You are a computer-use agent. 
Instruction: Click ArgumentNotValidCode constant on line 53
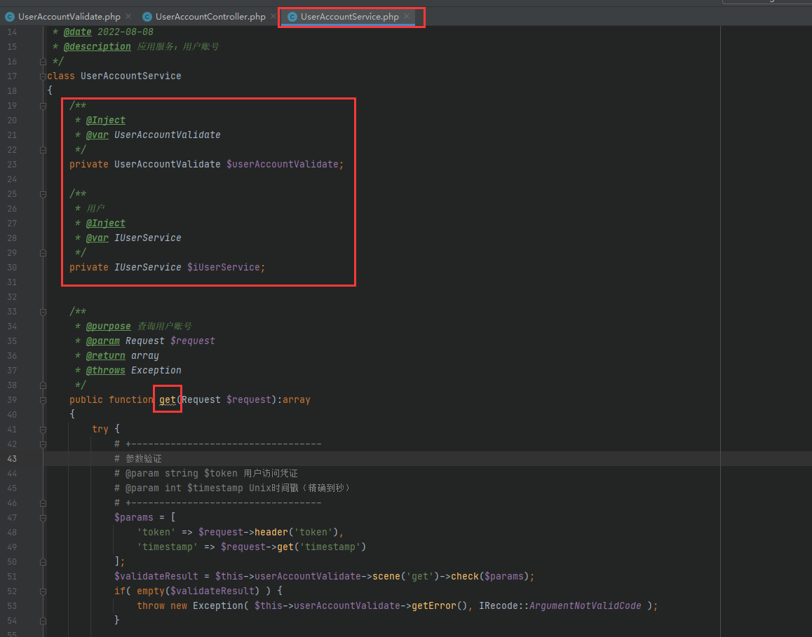(586, 605)
